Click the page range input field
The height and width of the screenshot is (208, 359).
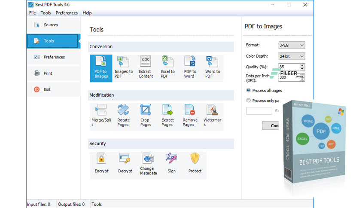(259, 111)
